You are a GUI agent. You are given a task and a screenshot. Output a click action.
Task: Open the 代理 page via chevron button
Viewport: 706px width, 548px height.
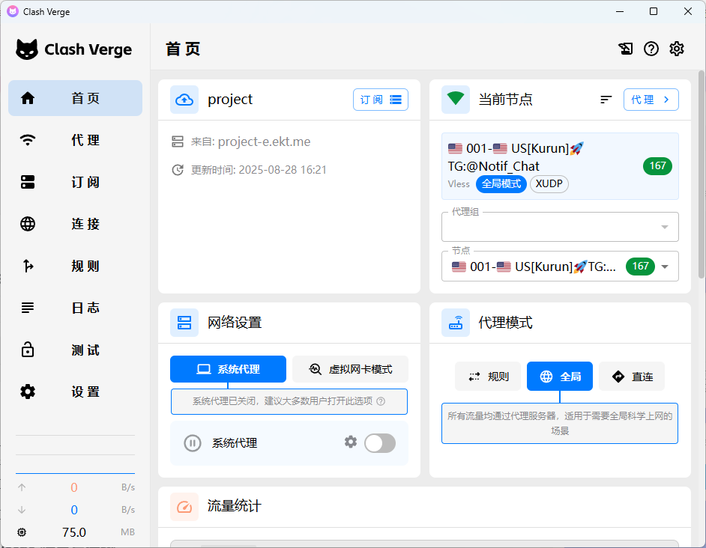(651, 100)
